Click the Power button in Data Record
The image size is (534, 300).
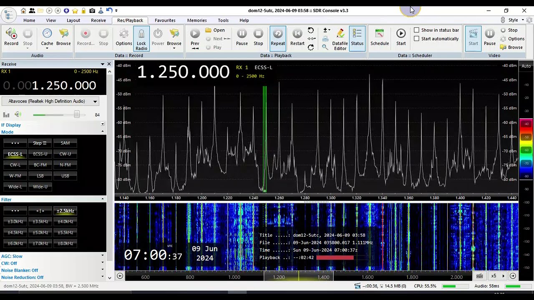click(x=158, y=38)
